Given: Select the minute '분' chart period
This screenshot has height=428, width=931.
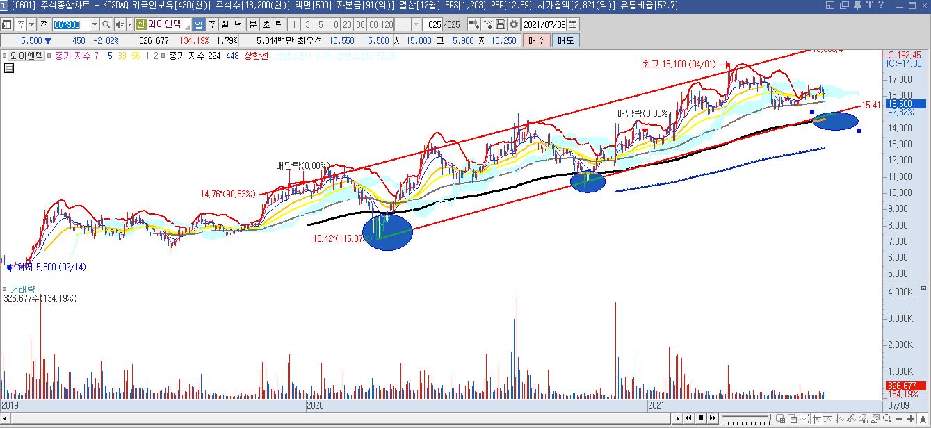Looking at the screenshot, I should tap(252, 24).
